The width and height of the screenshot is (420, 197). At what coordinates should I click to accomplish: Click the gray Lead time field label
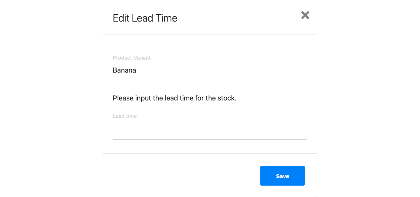[125, 116]
